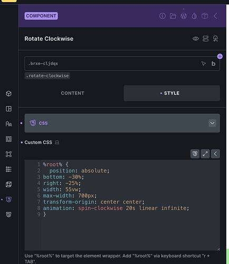Screen dimensions: 229x264
Task: Toggle the eye visibility icon for Rotate Clockwise
Action: click(x=196, y=39)
